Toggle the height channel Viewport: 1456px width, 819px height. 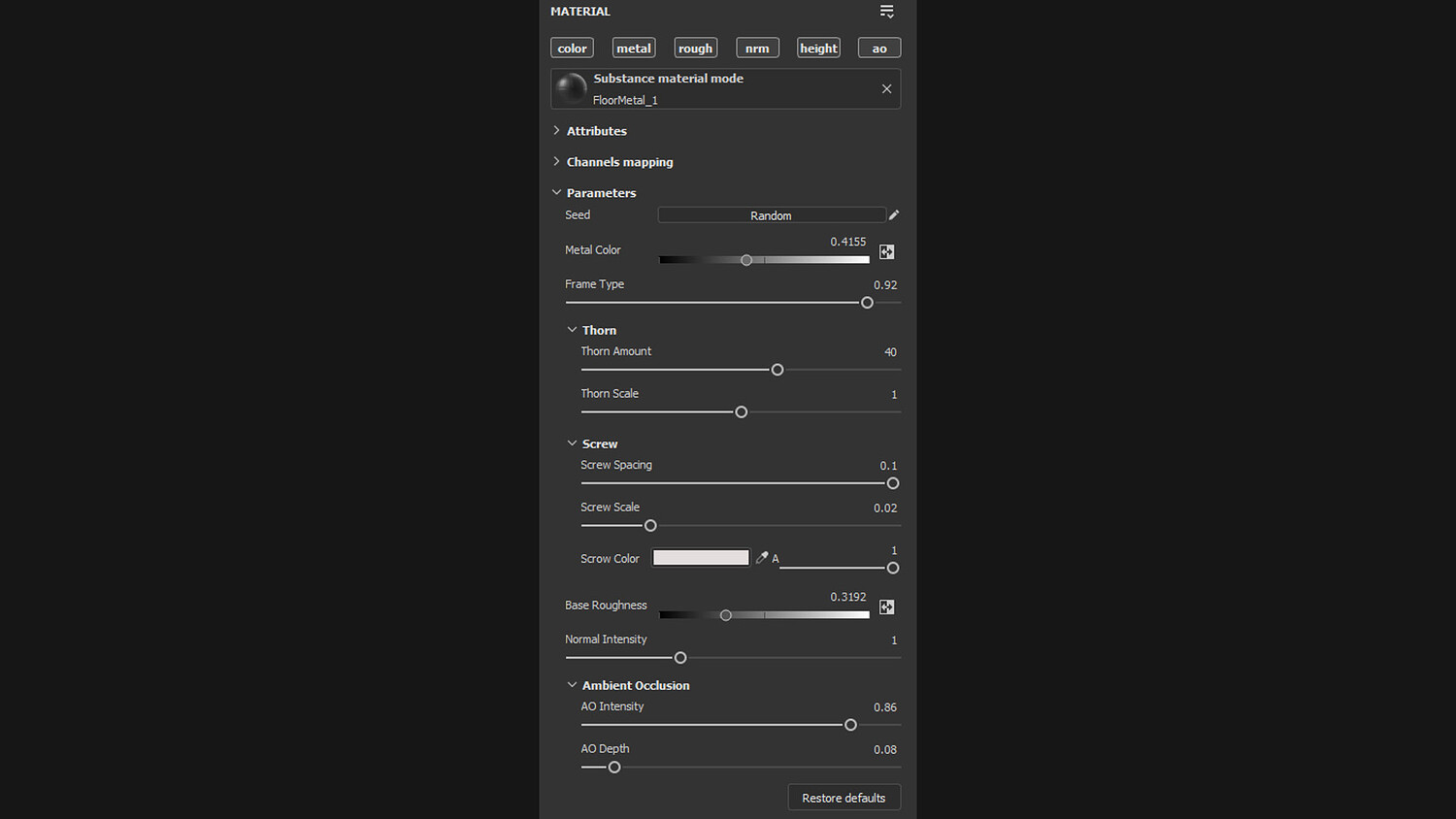coord(818,49)
